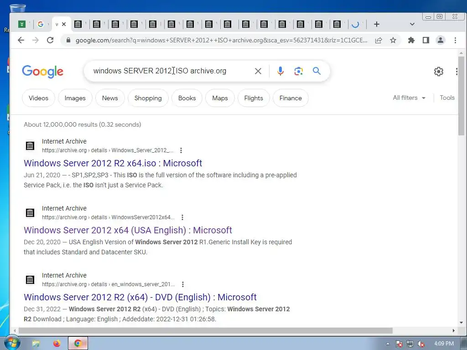Click the taskbar clock showing 4:09 PM
The image size is (467, 350).
pyautogui.click(x=444, y=344)
